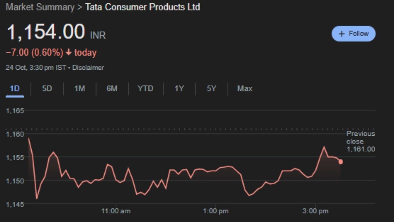The height and width of the screenshot is (222, 394).
Task: Open the Market Summary breadcrumb link
Action: click(x=40, y=7)
